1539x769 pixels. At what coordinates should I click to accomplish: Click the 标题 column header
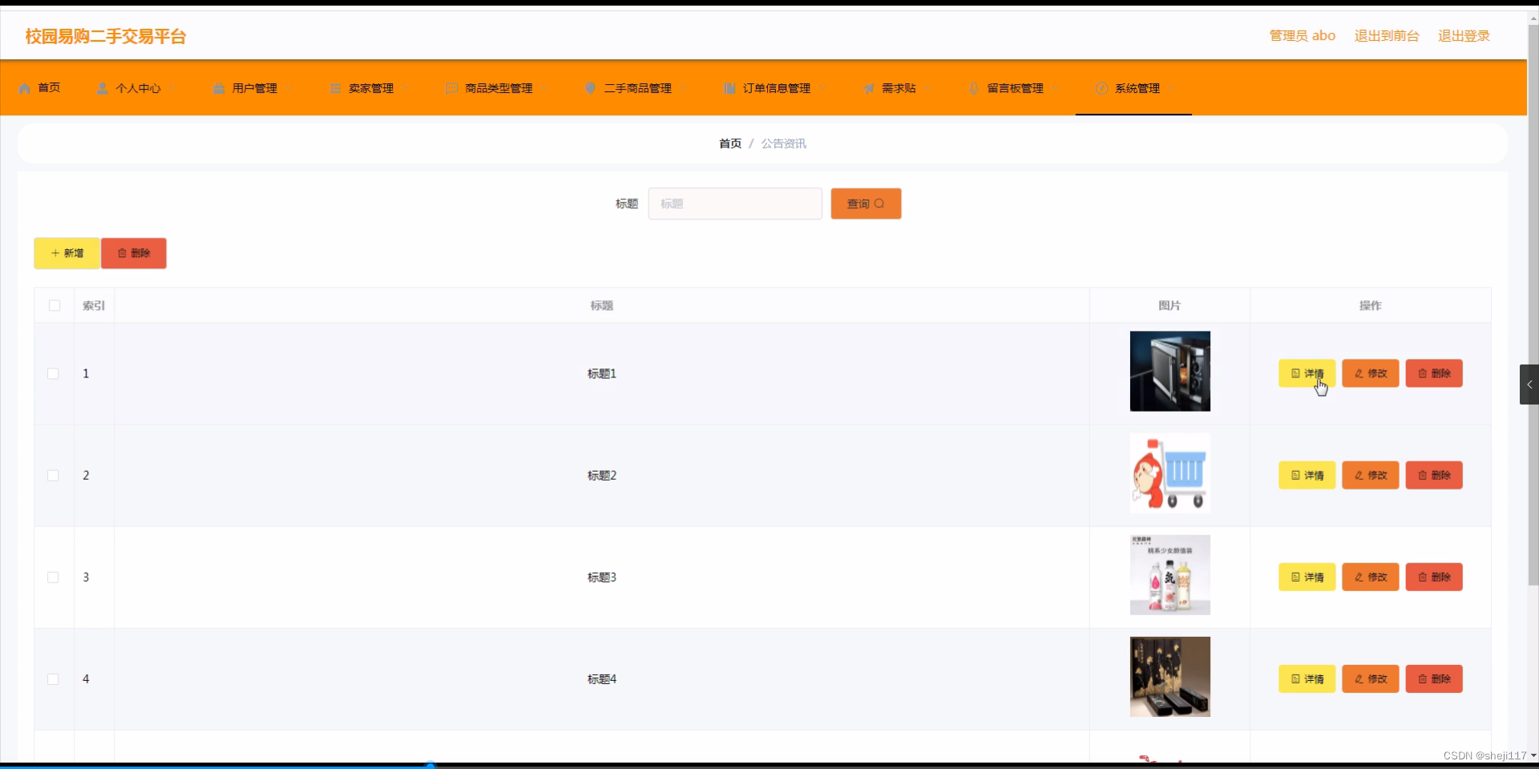point(602,305)
